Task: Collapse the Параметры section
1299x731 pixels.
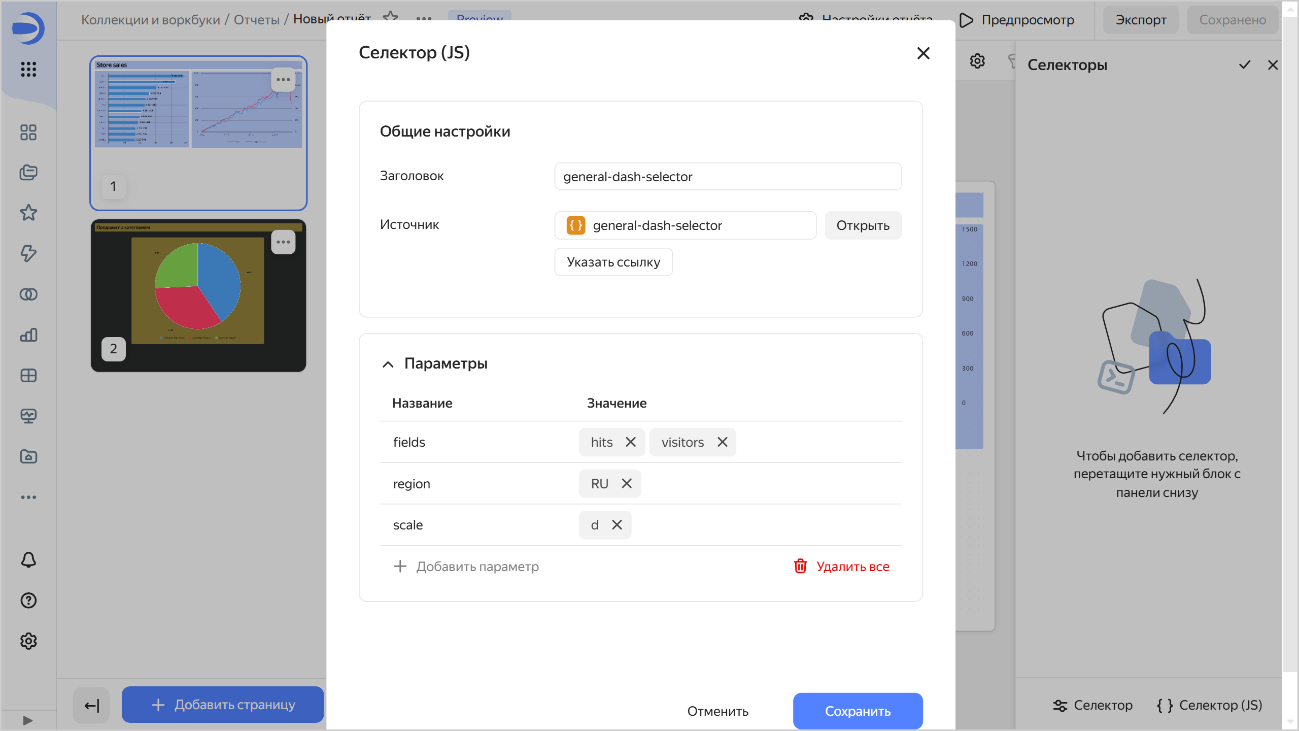Action: click(x=388, y=364)
